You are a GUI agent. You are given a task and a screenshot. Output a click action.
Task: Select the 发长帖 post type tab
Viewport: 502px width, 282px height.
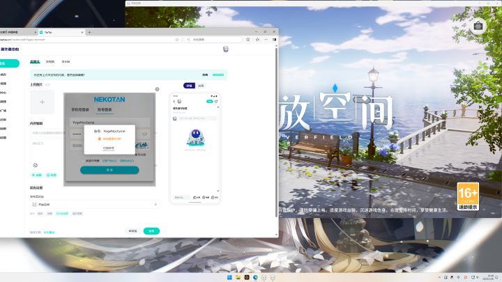tap(66, 62)
